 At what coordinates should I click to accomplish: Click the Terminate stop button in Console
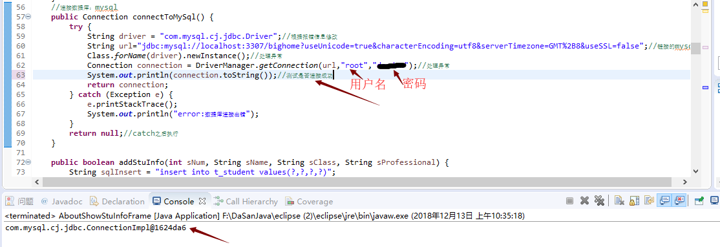click(x=569, y=200)
